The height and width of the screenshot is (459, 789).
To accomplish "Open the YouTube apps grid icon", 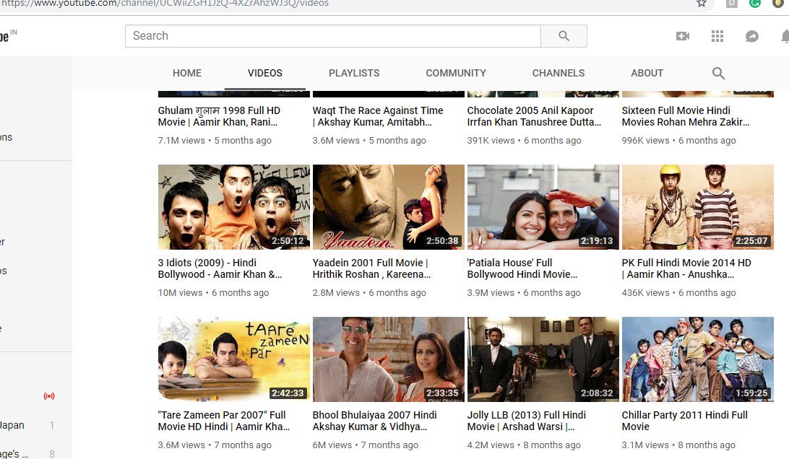I will tap(717, 36).
